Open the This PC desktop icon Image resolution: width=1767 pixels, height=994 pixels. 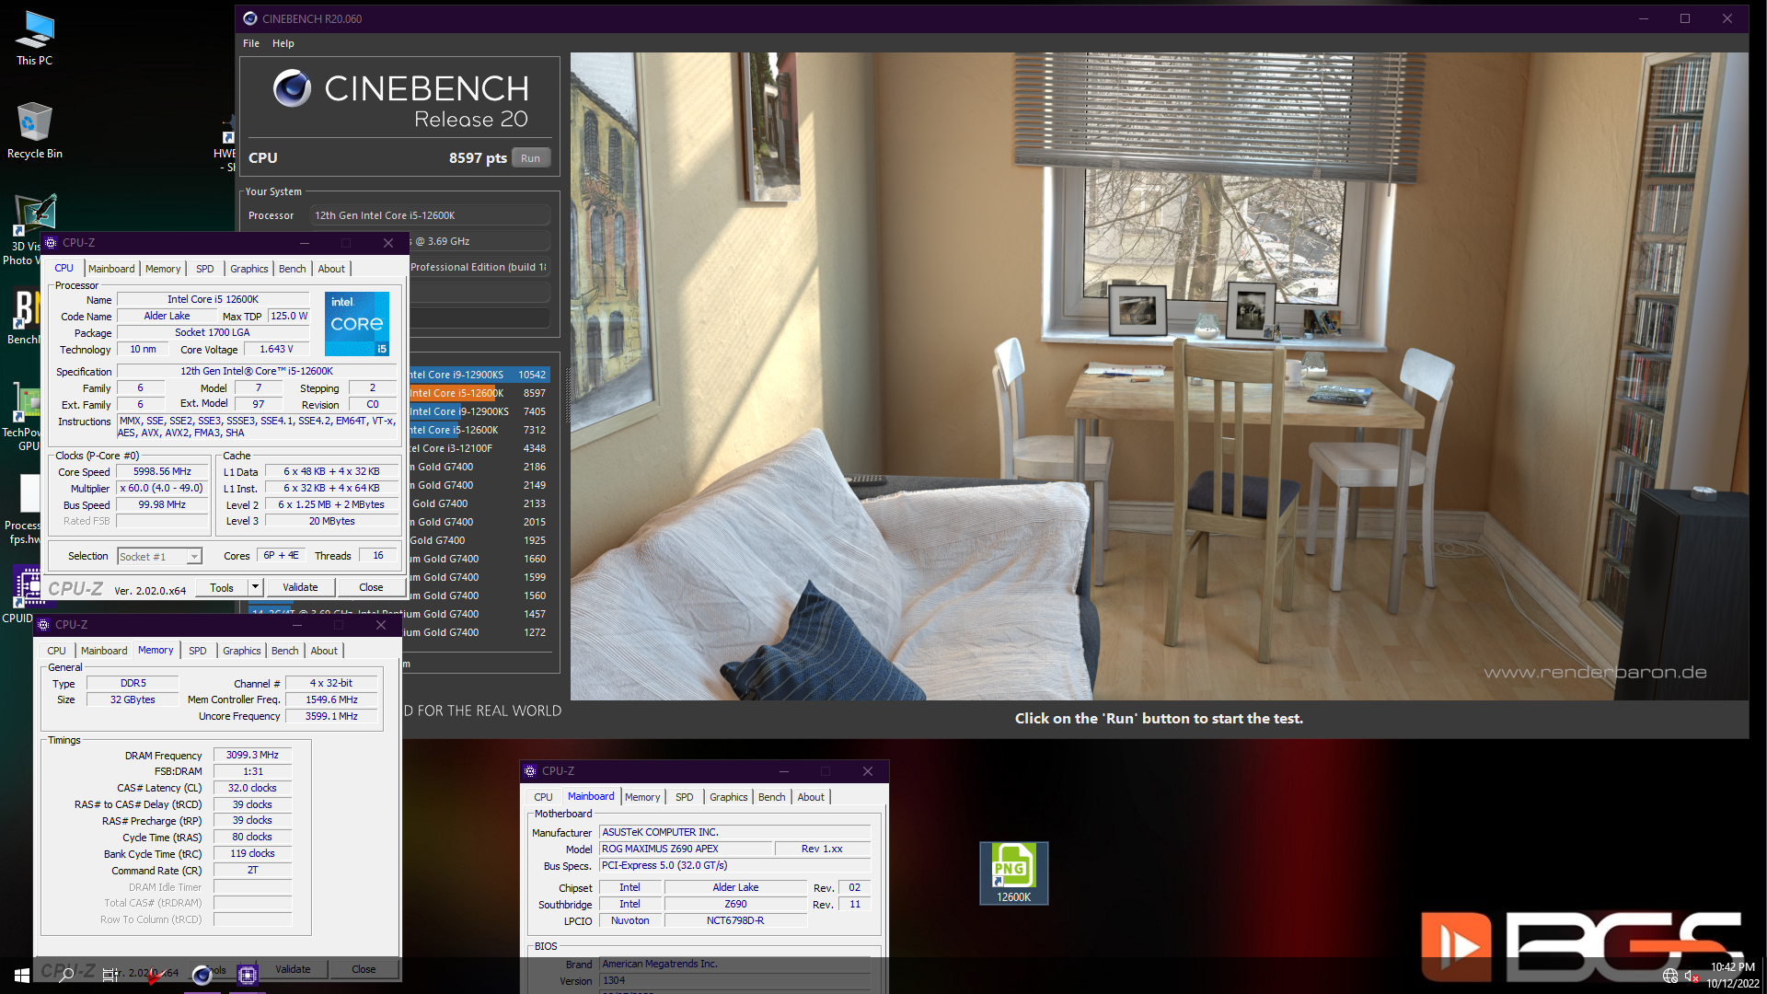pos(34,38)
